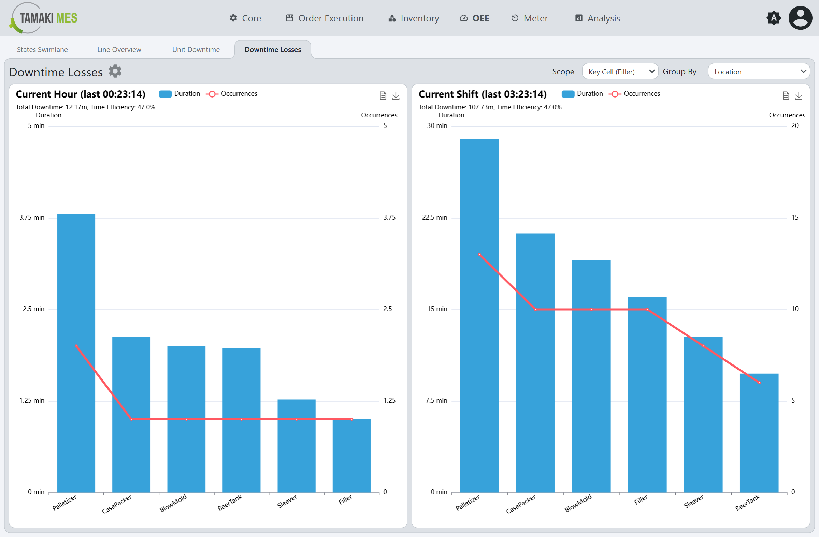Open the OEE menu
Image resolution: width=819 pixels, height=537 pixels.
click(x=475, y=18)
